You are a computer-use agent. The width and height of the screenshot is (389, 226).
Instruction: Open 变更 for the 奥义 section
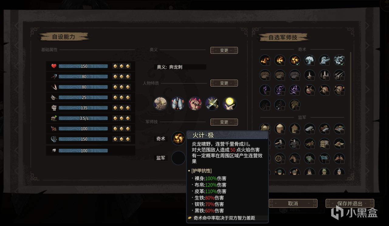point(224,50)
